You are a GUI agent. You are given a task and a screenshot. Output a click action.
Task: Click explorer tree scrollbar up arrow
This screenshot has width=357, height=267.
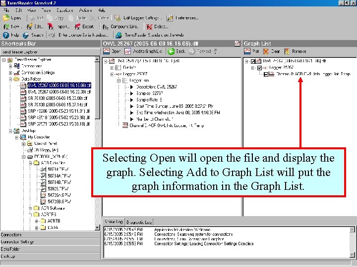[x=97, y=59]
